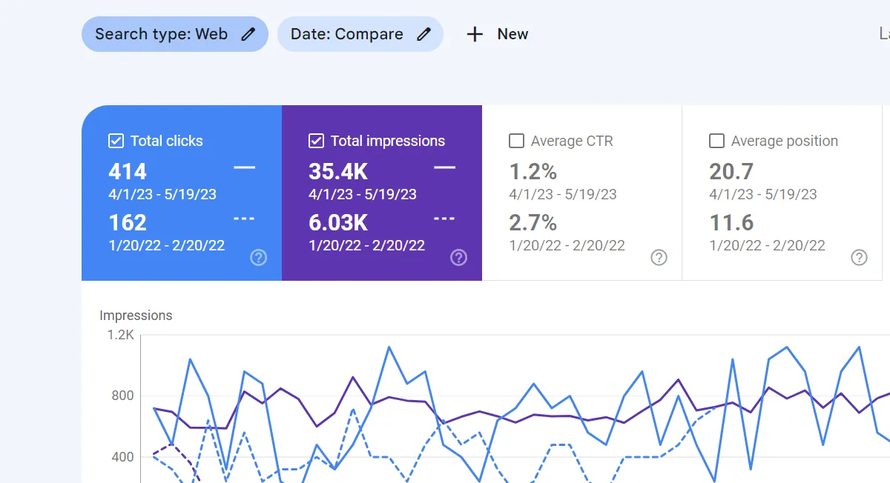Uncheck the Total clicks checkbox
Image resolution: width=890 pixels, height=483 pixels.
pyautogui.click(x=116, y=141)
